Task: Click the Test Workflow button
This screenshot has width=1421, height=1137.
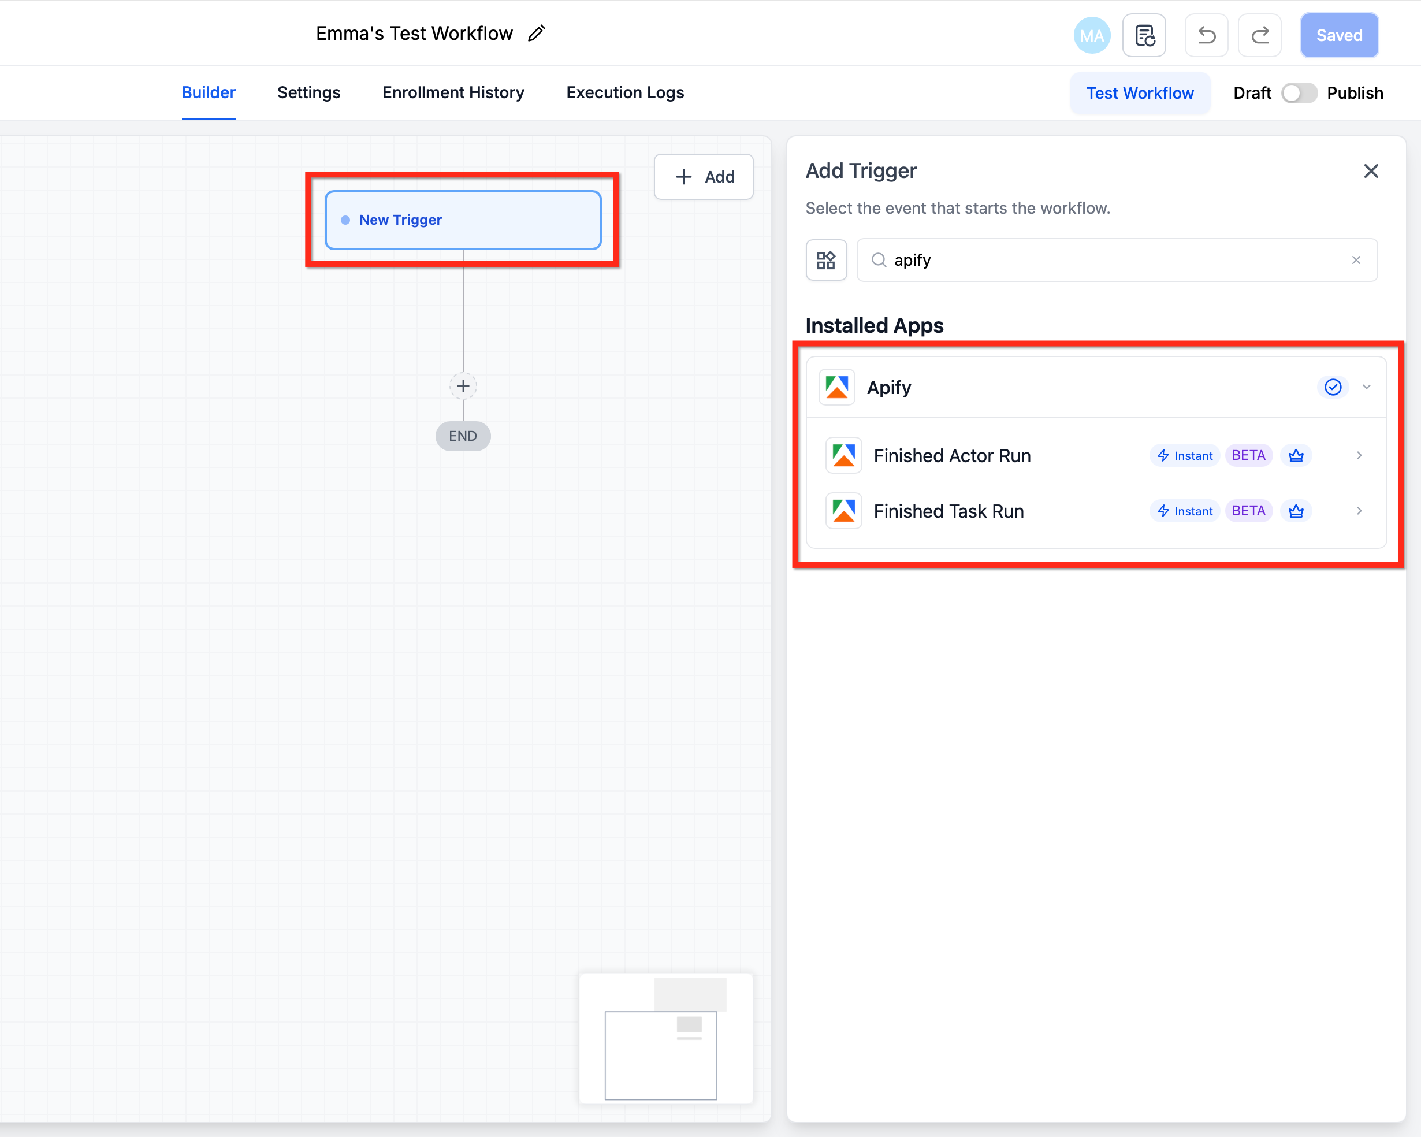Action: pos(1140,93)
